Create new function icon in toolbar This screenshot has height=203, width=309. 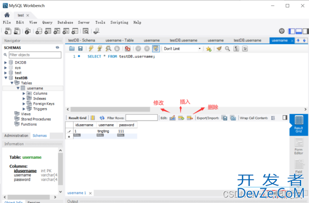(x=75, y=31)
